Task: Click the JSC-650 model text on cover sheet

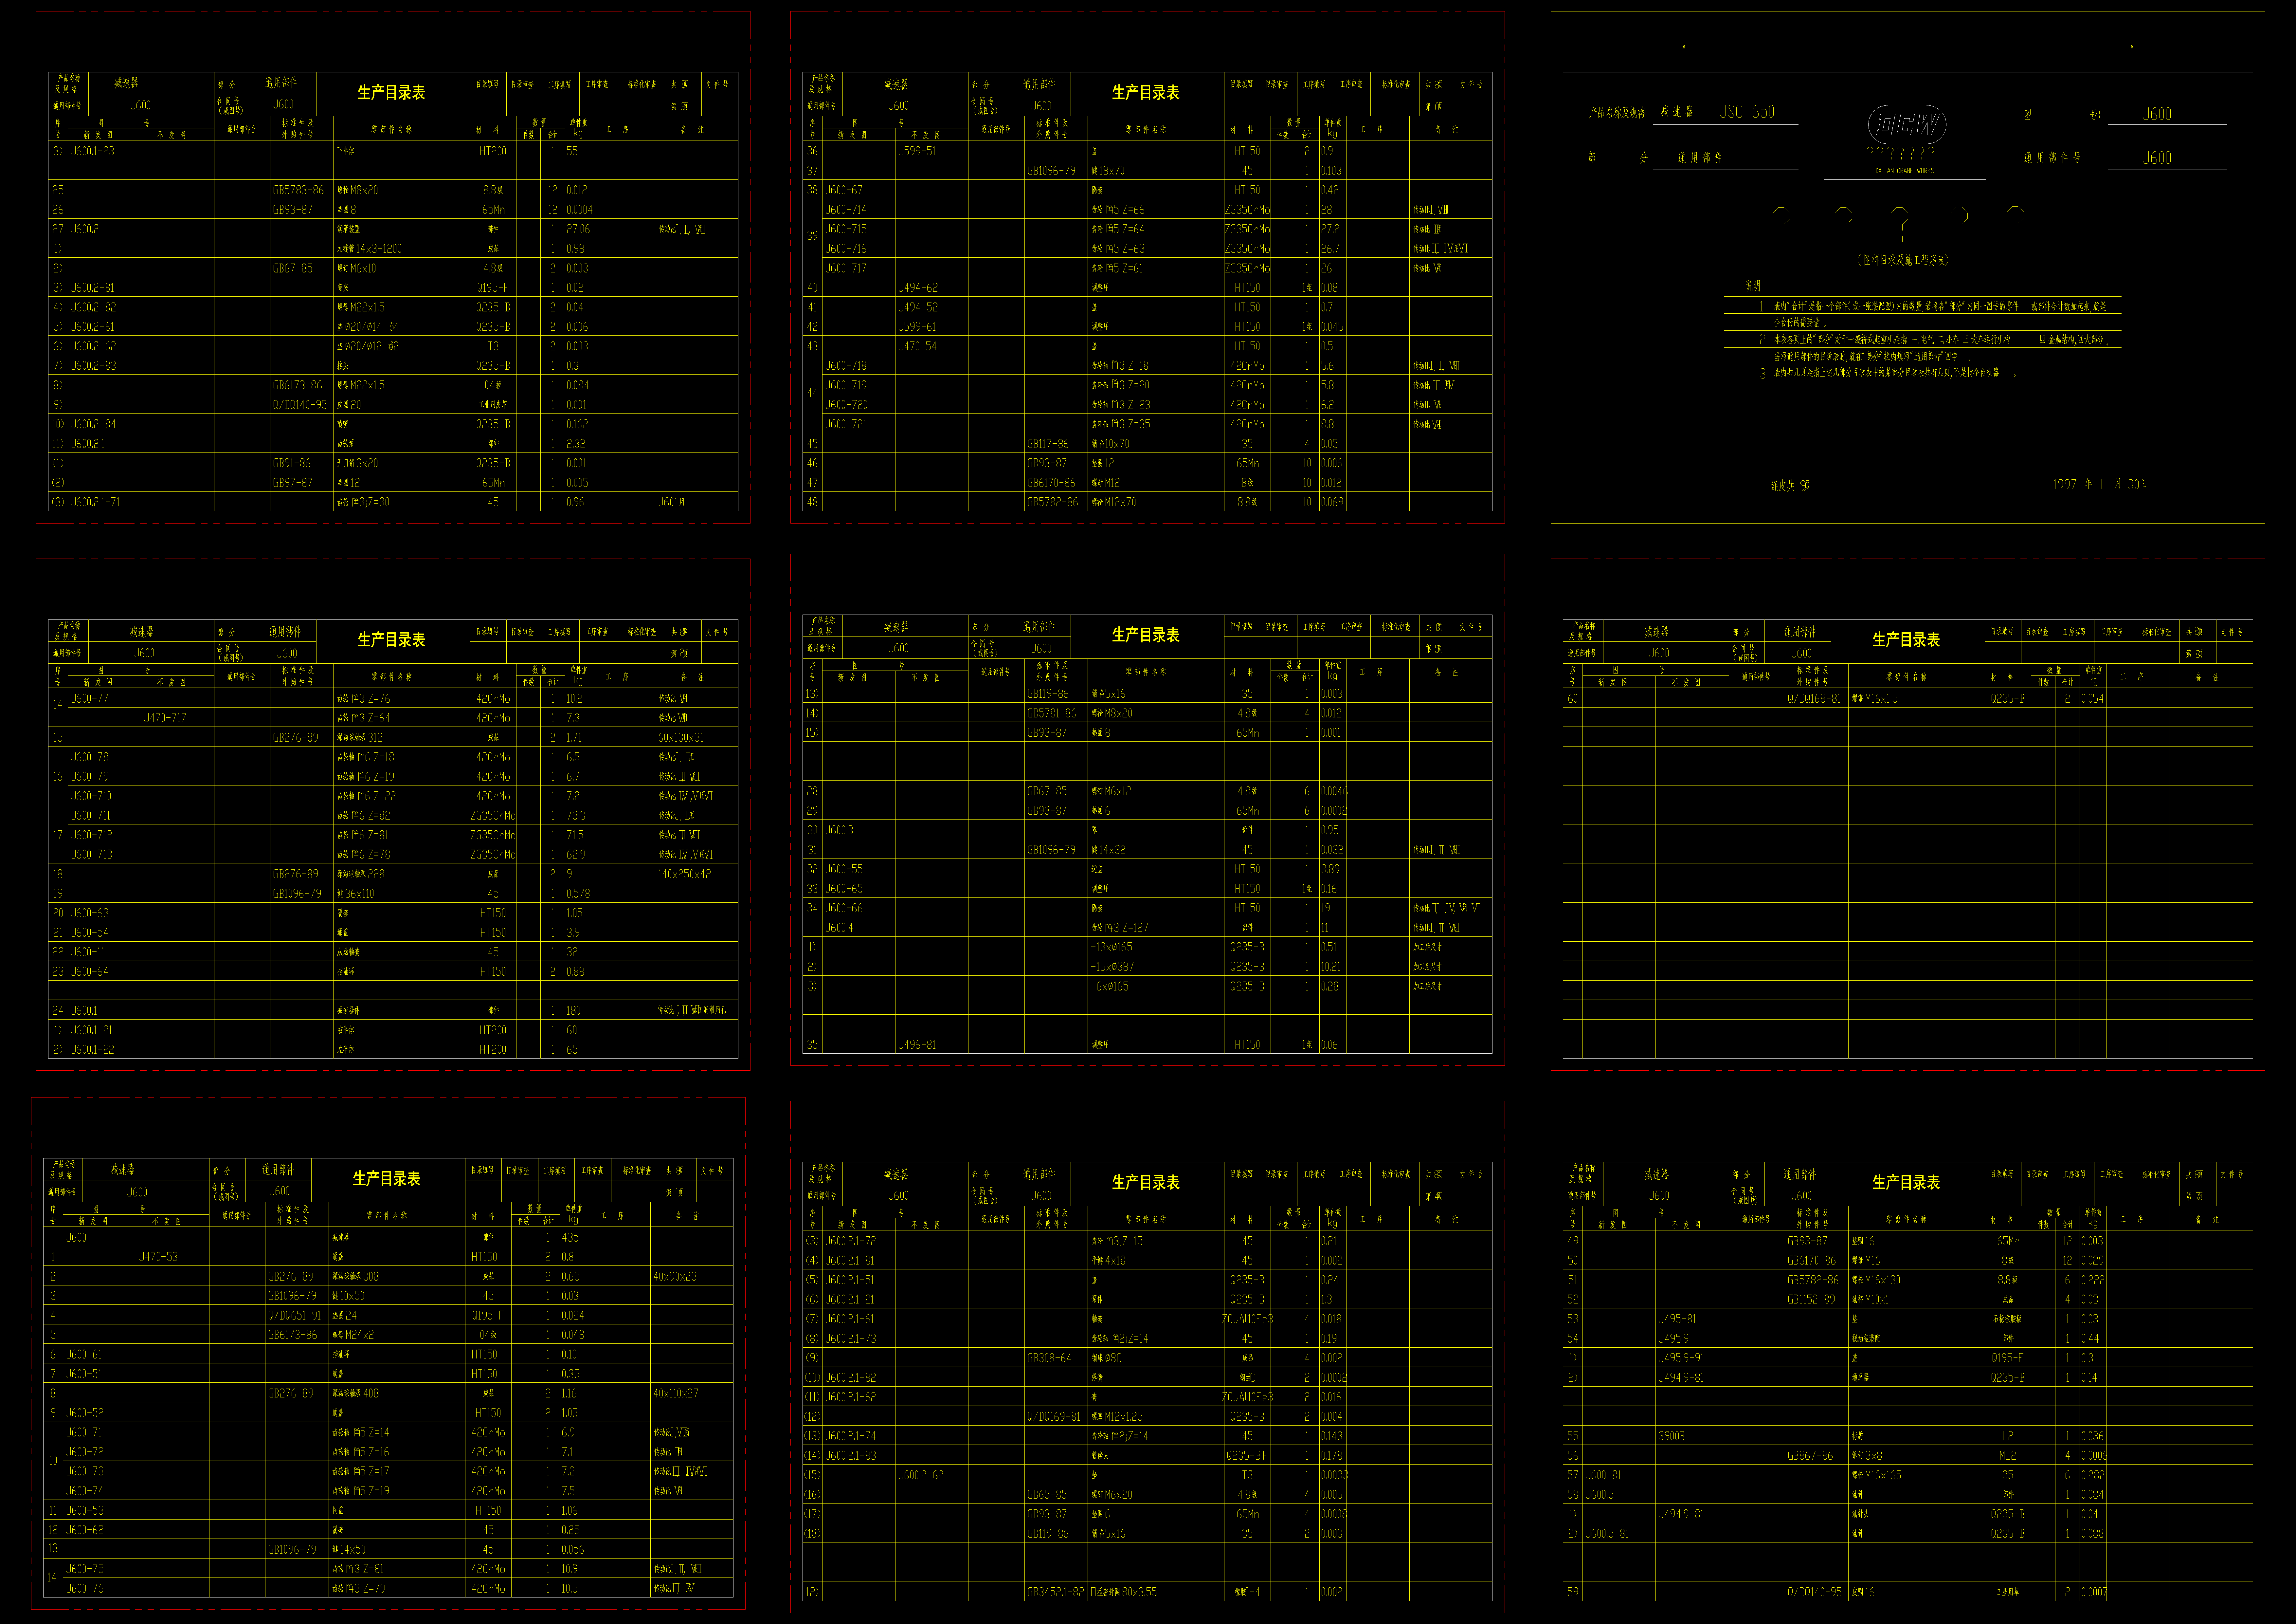Action: click(x=1747, y=112)
